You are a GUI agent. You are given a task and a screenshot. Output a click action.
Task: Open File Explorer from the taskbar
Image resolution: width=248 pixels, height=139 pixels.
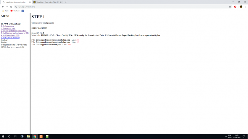point(28,136)
